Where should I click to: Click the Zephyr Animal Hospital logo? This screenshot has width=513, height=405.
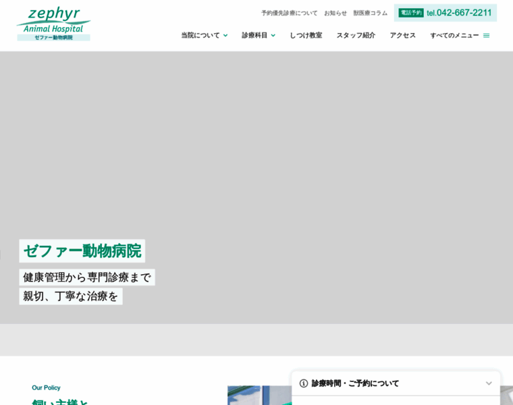[x=53, y=24]
